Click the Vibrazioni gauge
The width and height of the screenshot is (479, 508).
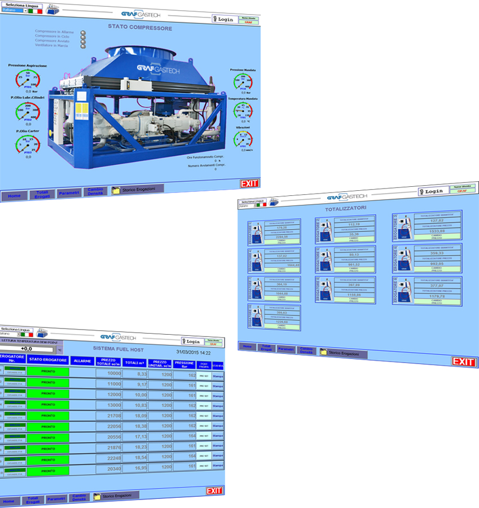coord(243,139)
